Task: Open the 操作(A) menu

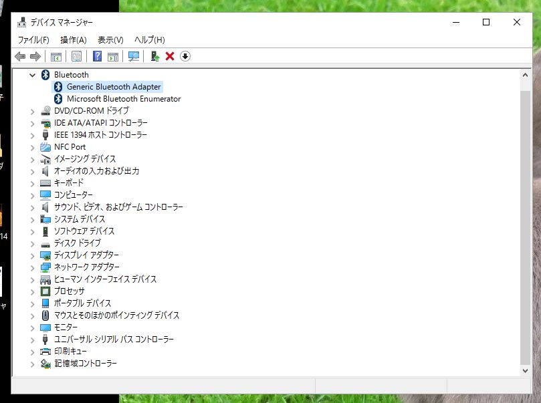Action: click(73, 40)
